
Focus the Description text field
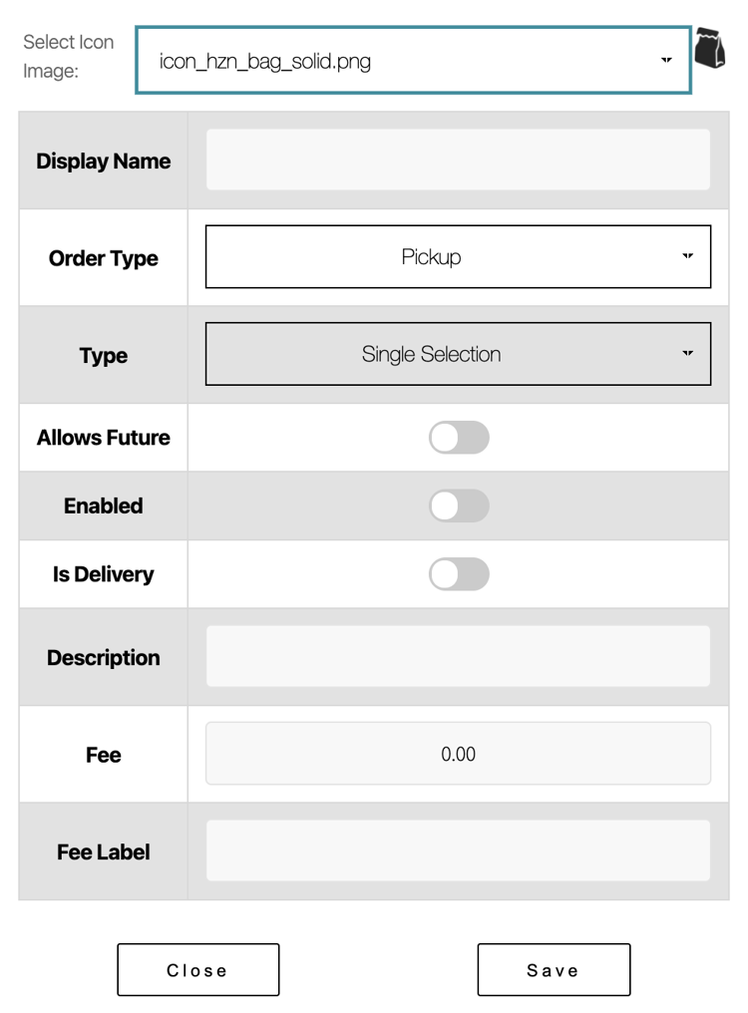click(458, 655)
